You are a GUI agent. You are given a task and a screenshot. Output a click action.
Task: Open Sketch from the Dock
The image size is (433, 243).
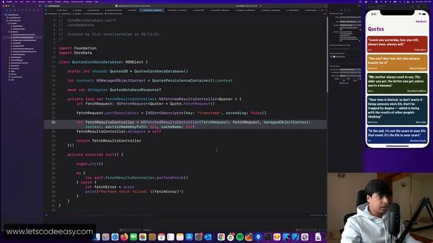point(277,237)
